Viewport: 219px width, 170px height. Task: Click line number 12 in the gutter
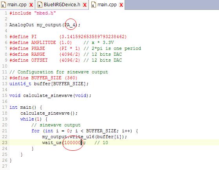click(5, 78)
